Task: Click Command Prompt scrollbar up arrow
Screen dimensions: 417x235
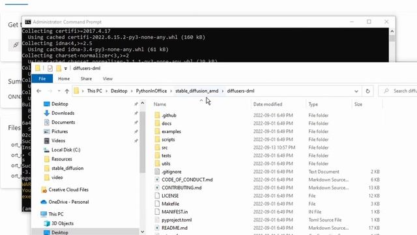Action: 392,31
